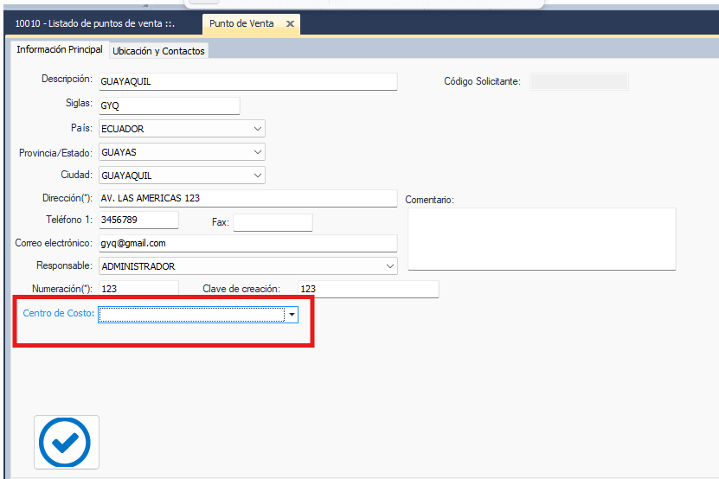Activate the Punto de Venta tab

(x=241, y=24)
